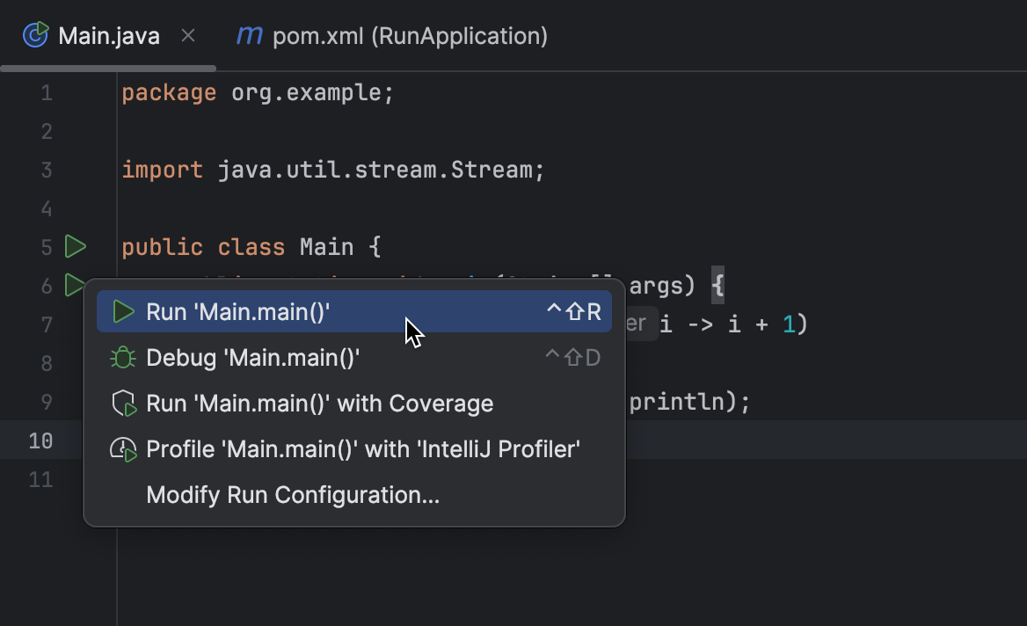Click the coverage shield icon in the menu

click(122, 403)
